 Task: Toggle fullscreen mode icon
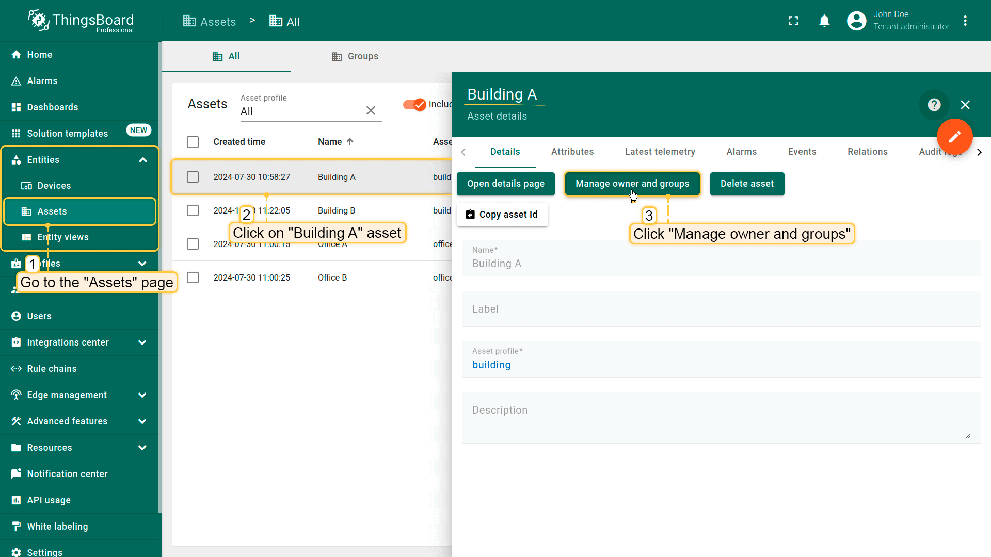click(793, 21)
